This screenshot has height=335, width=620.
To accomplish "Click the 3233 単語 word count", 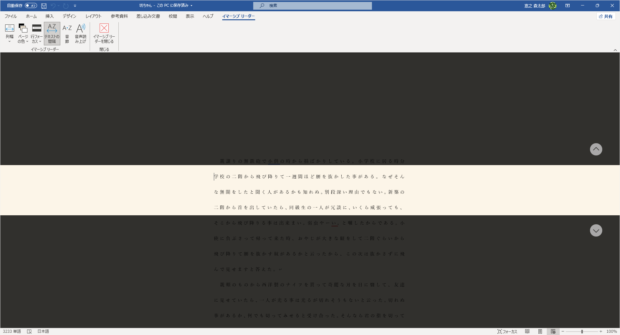I will pyautogui.click(x=12, y=331).
